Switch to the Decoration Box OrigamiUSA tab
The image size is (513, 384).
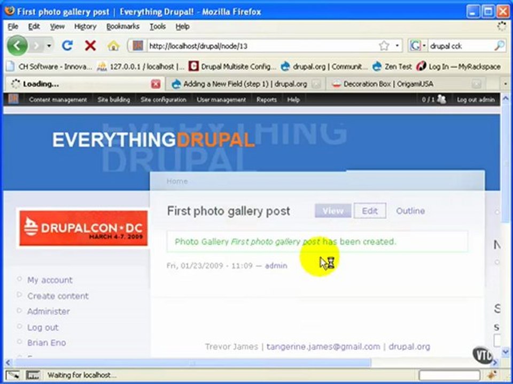406,84
